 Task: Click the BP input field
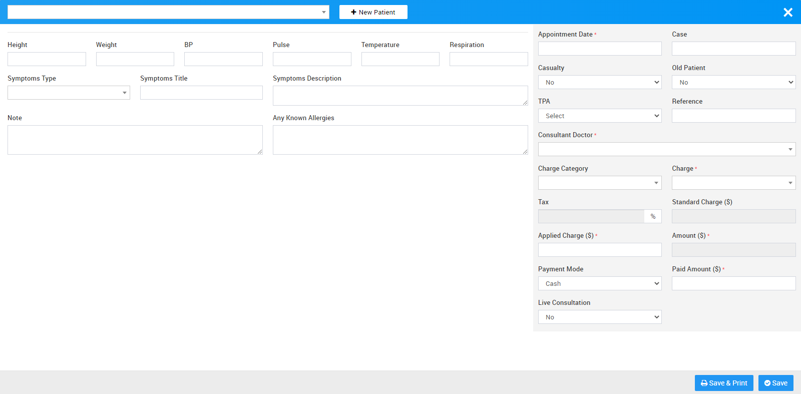point(223,59)
